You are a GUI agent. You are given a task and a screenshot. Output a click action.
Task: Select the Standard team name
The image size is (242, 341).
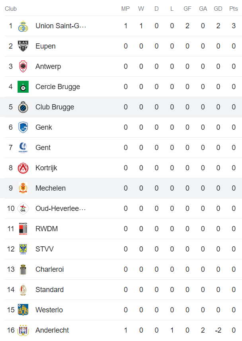pyautogui.click(x=49, y=290)
